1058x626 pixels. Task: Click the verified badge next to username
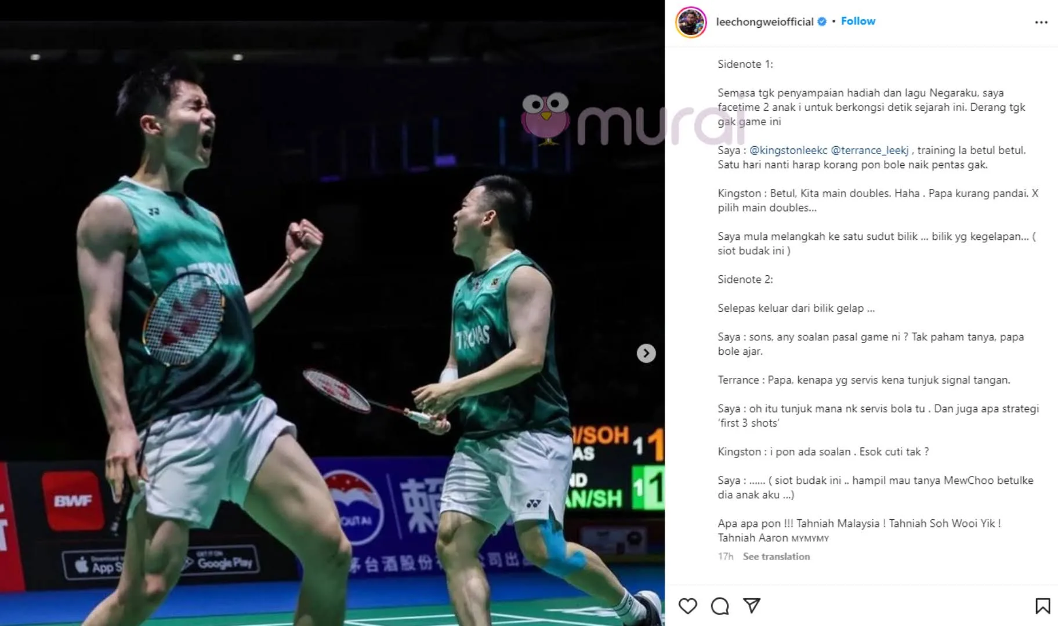click(822, 21)
